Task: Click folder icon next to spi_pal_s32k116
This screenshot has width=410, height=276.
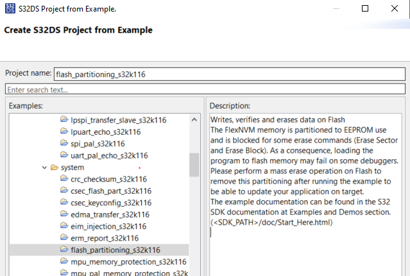Action: pyautogui.click(x=64, y=143)
